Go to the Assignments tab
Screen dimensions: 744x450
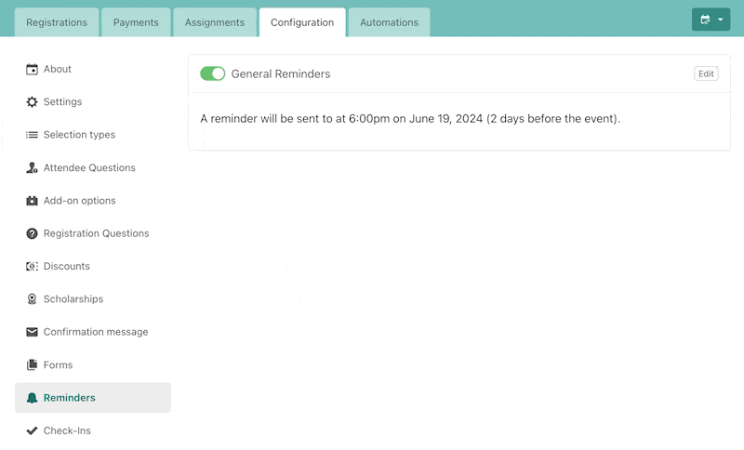(215, 22)
